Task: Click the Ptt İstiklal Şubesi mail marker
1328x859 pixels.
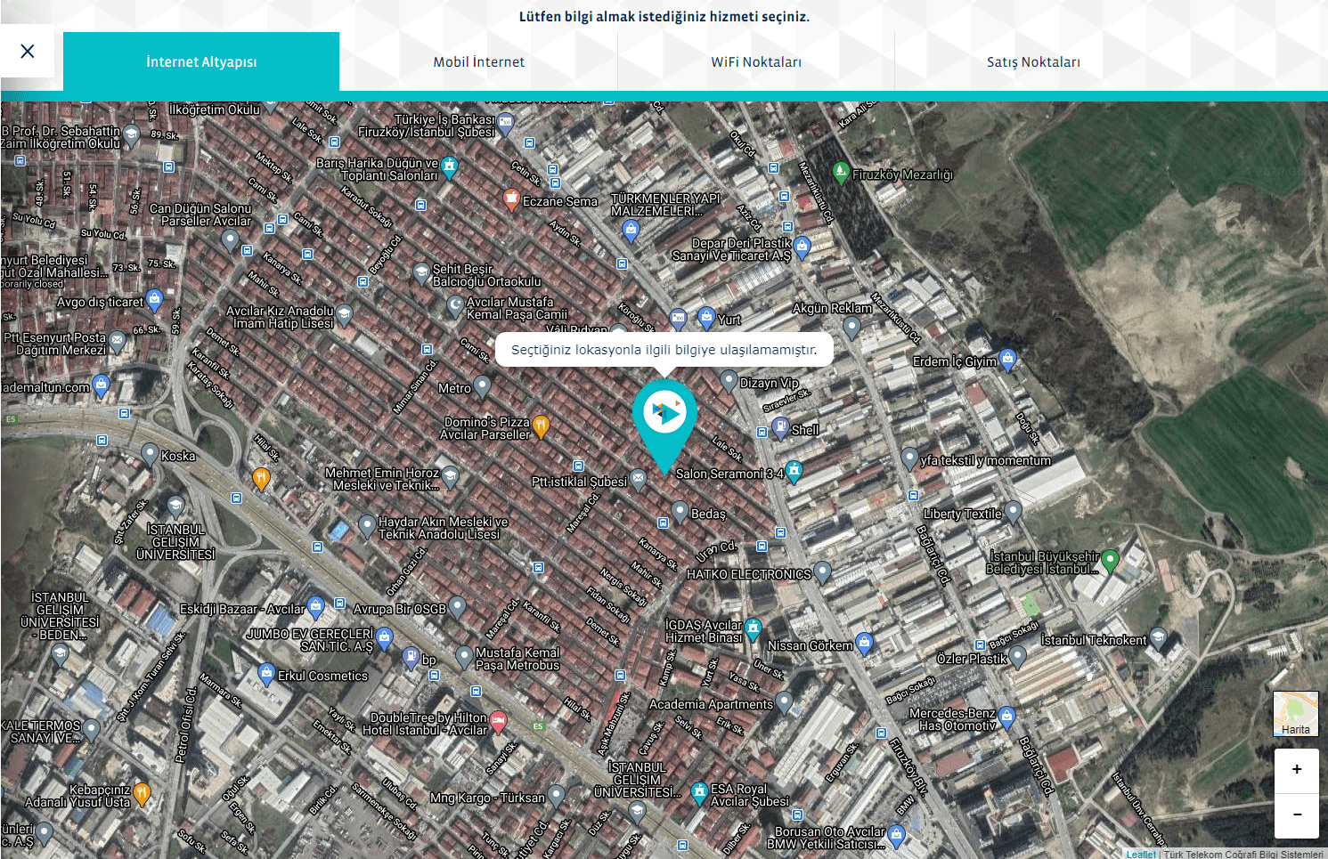Action: 639,479
